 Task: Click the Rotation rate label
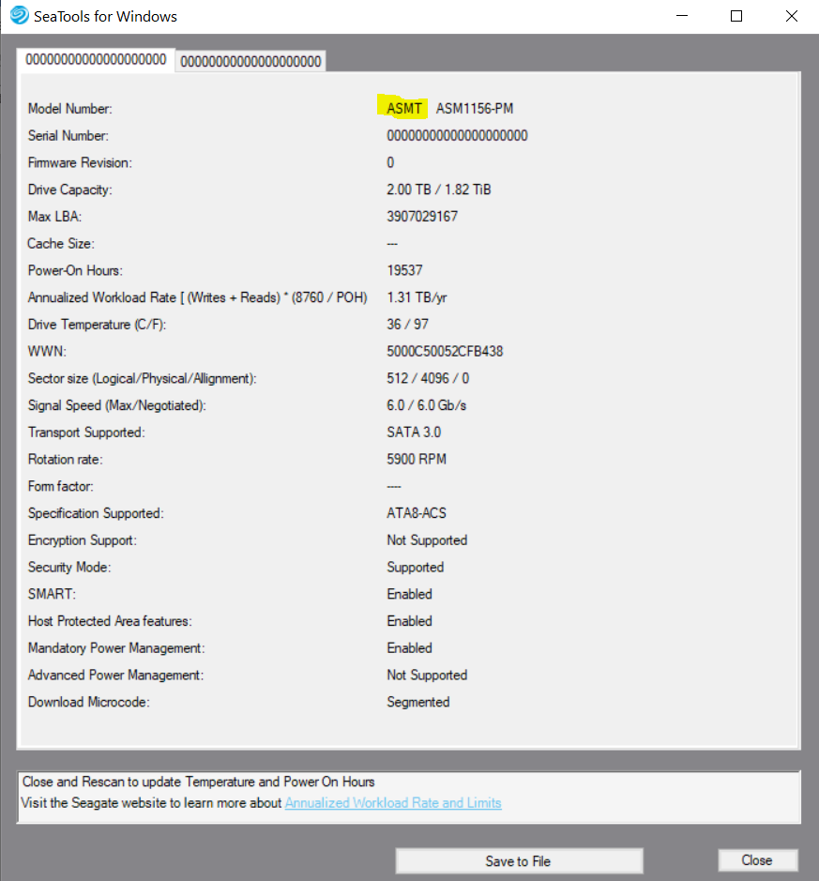pos(66,459)
